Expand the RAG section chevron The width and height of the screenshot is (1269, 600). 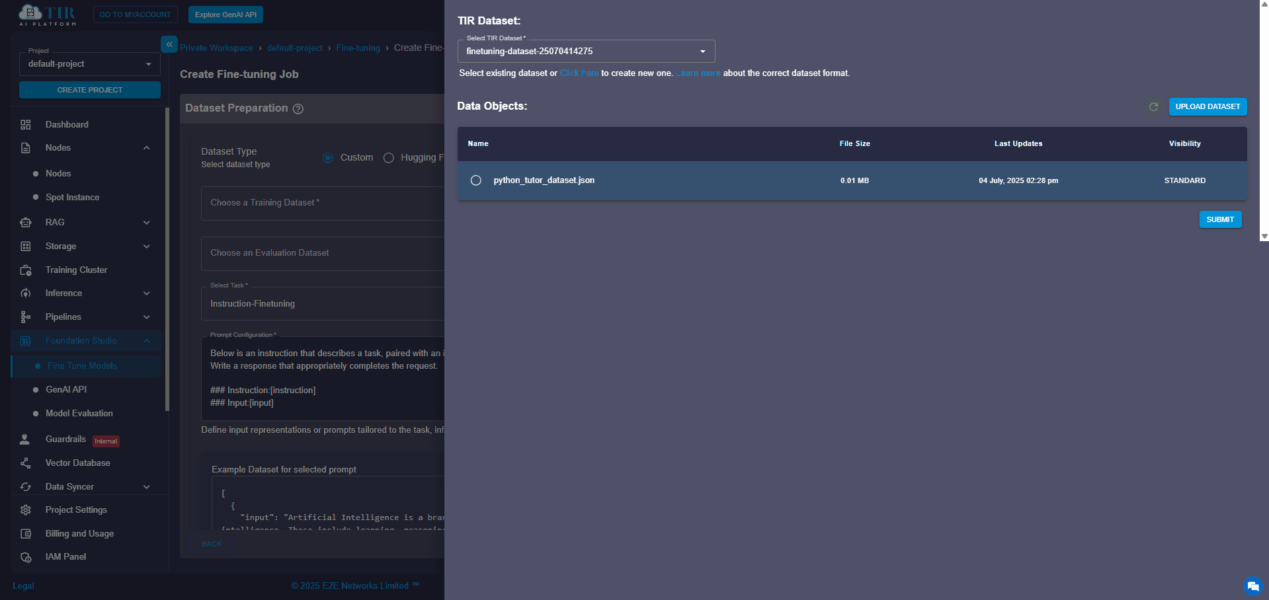[x=147, y=223]
